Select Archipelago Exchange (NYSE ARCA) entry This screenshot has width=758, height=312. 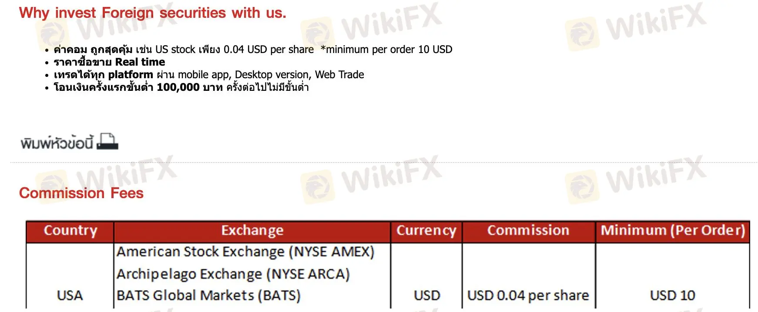pyautogui.click(x=233, y=274)
